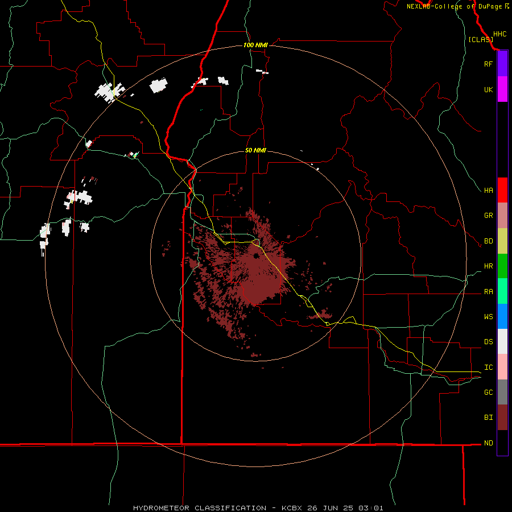512x512 pixels.
Task: Click the black radar site dot at center
Action: pyautogui.click(x=256, y=255)
